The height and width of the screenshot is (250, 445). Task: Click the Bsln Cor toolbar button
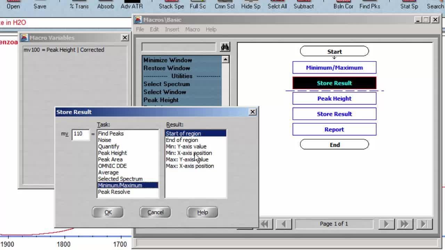[343, 5]
